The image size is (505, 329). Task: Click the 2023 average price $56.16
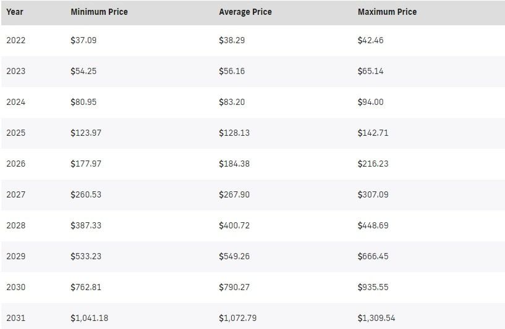click(x=232, y=71)
